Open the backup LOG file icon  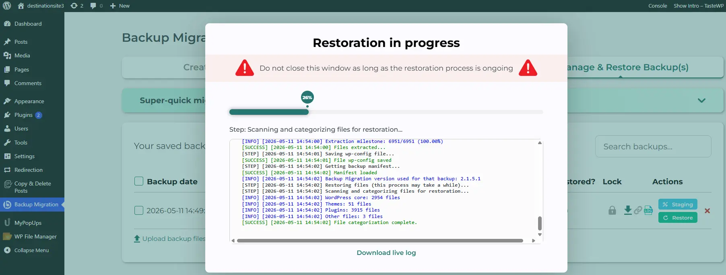tap(648, 210)
